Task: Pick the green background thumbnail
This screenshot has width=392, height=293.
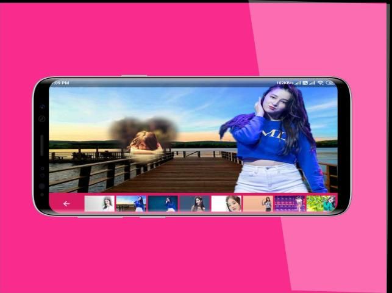Action: click(321, 204)
